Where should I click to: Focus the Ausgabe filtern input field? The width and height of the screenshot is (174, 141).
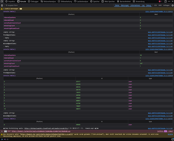coord(59,5)
